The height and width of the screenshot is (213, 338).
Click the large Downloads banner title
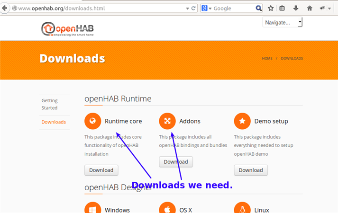(72, 59)
